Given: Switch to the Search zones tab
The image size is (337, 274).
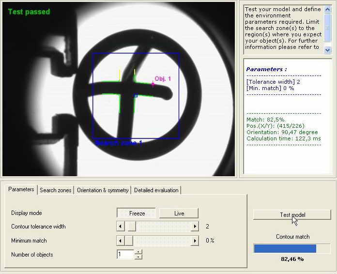Looking at the screenshot, I should point(55,190).
